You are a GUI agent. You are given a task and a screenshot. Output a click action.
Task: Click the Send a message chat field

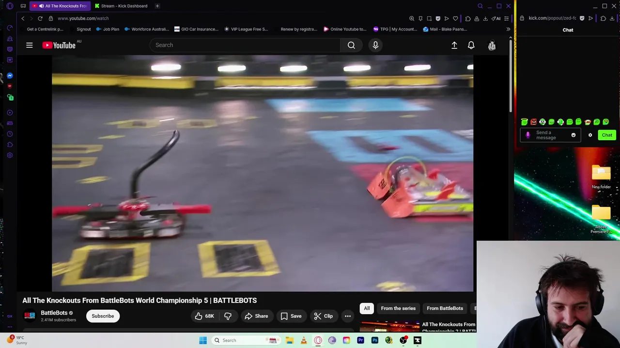[x=550, y=135]
